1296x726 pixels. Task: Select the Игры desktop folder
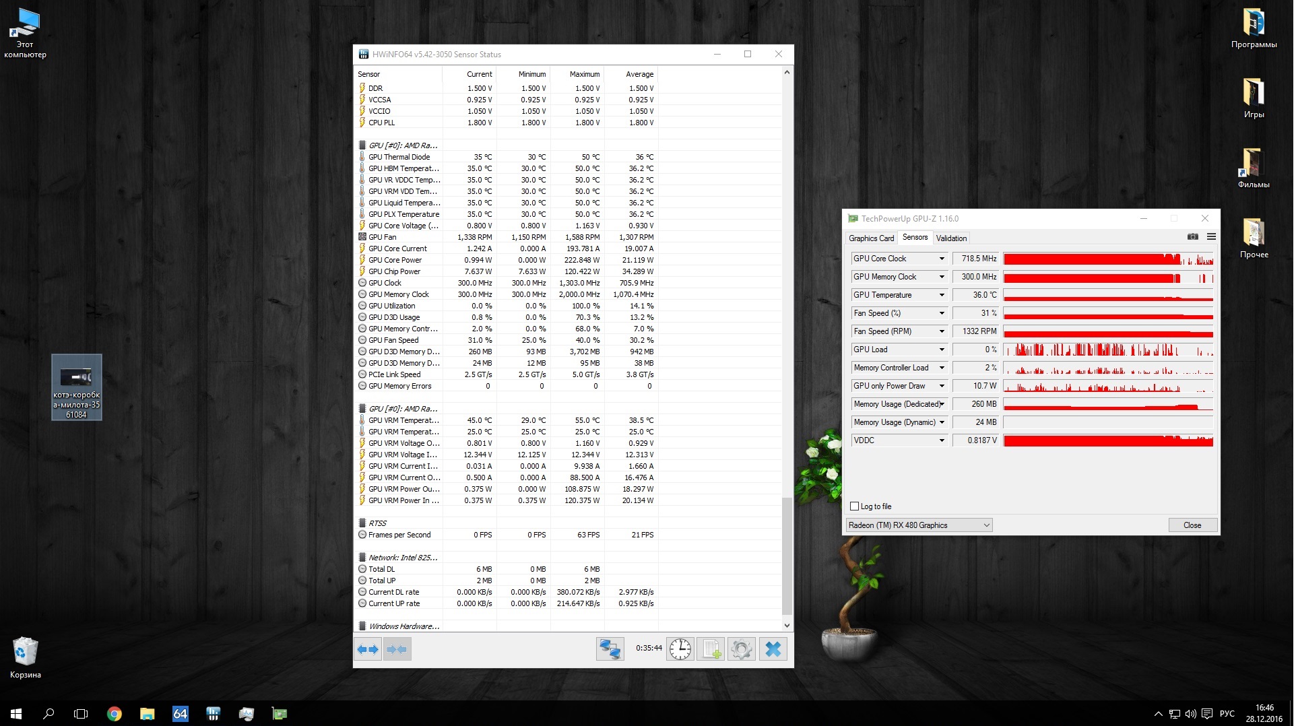tap(1254, 98)
